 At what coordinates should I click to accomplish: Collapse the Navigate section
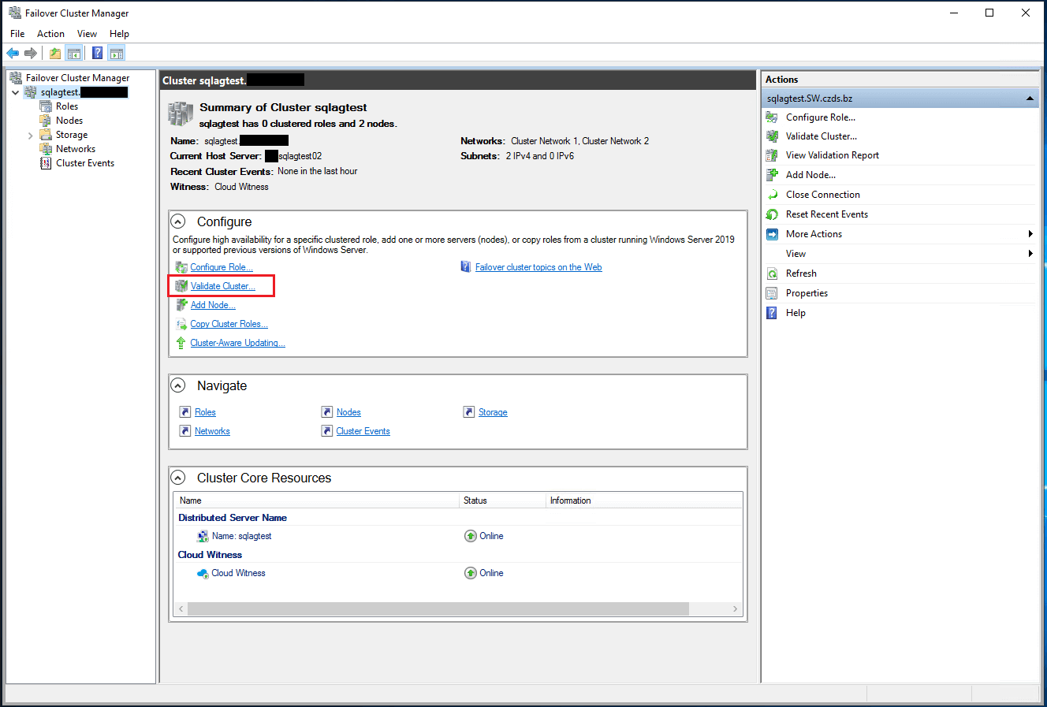[179, 385]
